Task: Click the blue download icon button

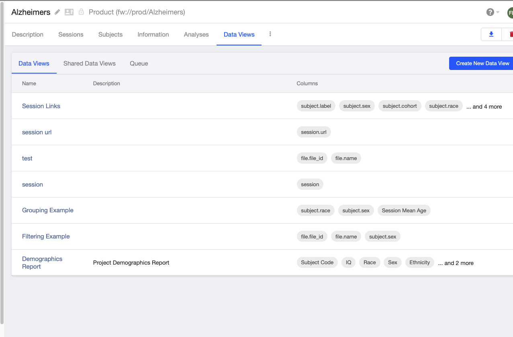Action: click(x=491, y=34)
